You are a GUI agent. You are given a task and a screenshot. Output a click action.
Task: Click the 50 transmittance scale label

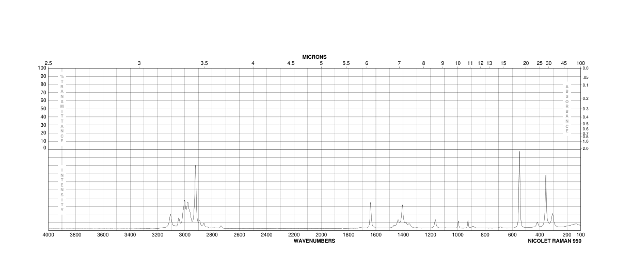click(x=43, y=108)
